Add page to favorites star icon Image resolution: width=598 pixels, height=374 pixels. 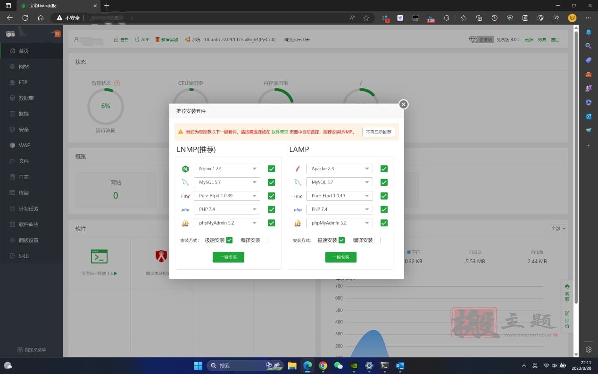[x=366, y=17]
